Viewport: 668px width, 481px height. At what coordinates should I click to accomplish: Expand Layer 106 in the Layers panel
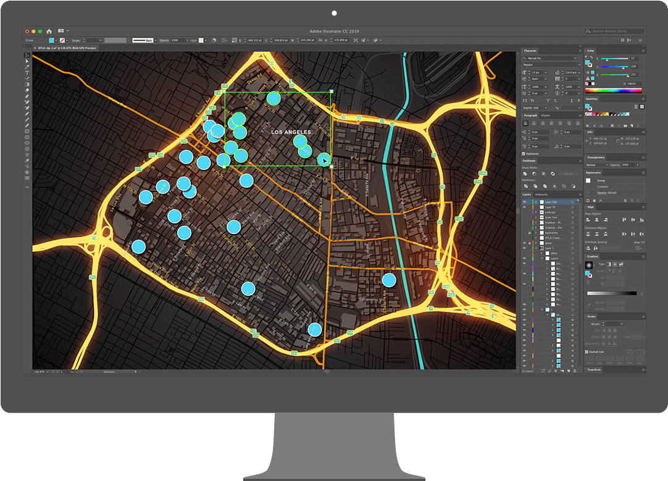[536, 202]
